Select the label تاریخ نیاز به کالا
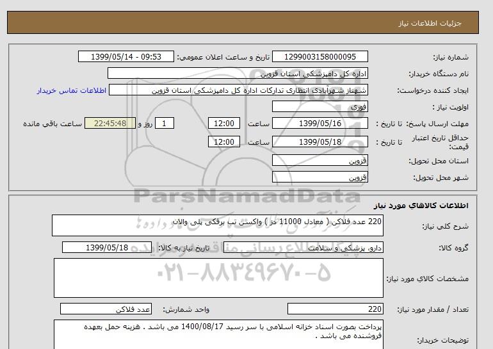This screenshot has width=493, height=349. pyautogui.click(x=184, y=248)
